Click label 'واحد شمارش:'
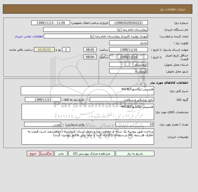 [75, 125]
